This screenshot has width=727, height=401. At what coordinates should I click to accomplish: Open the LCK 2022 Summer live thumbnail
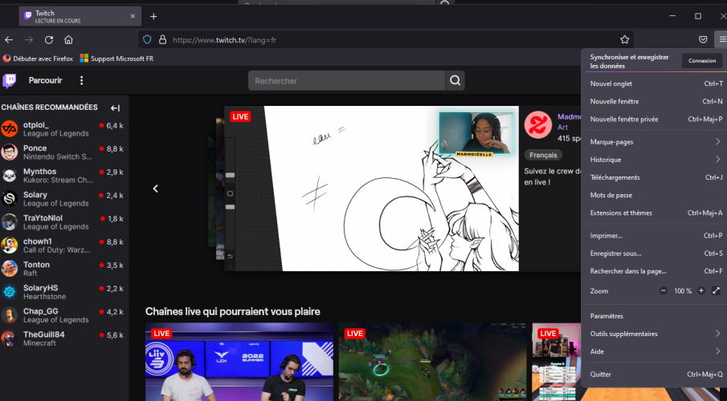[239, 363]
